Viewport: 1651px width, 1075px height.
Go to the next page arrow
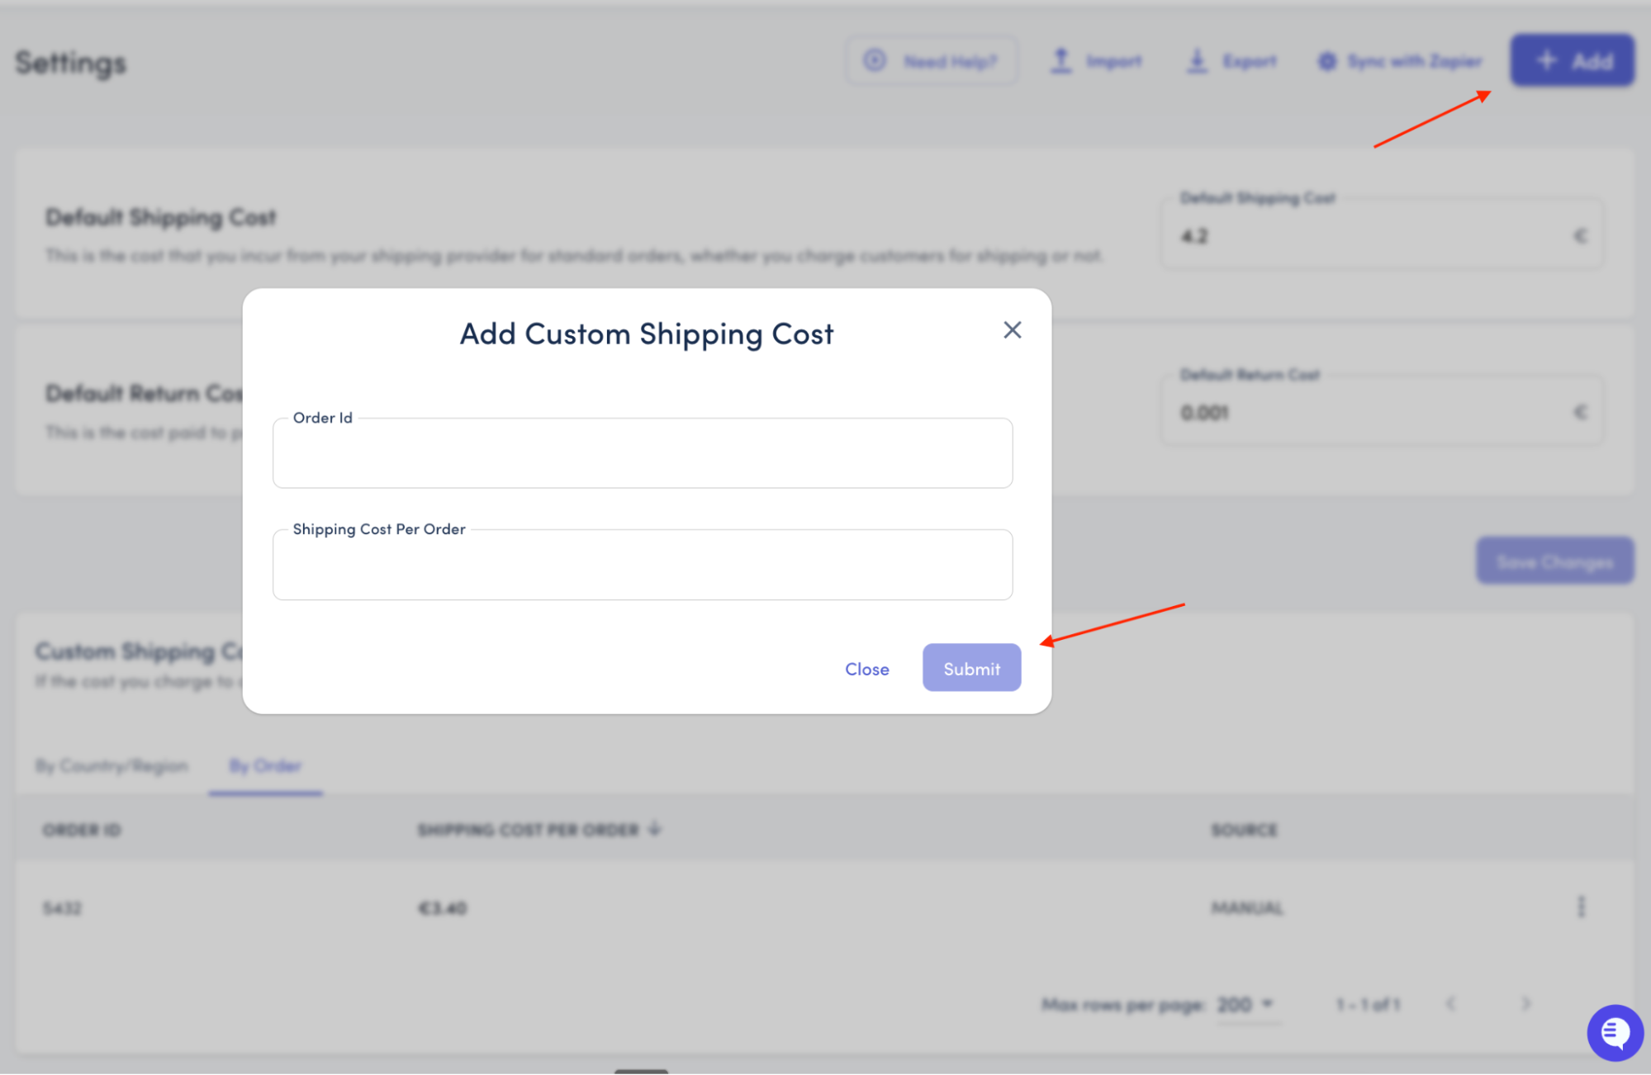pyautogui.click(x=1525, y=1004)
